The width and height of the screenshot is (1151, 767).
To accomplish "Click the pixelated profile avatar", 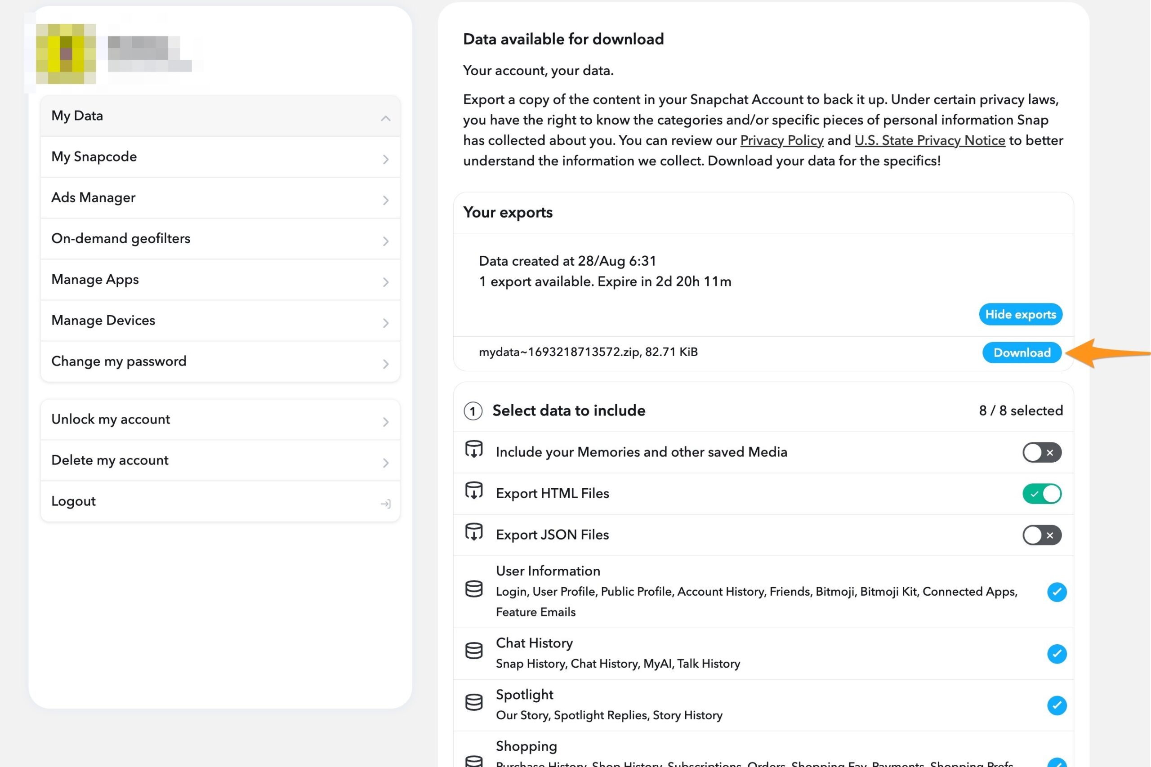I will 66,54.
